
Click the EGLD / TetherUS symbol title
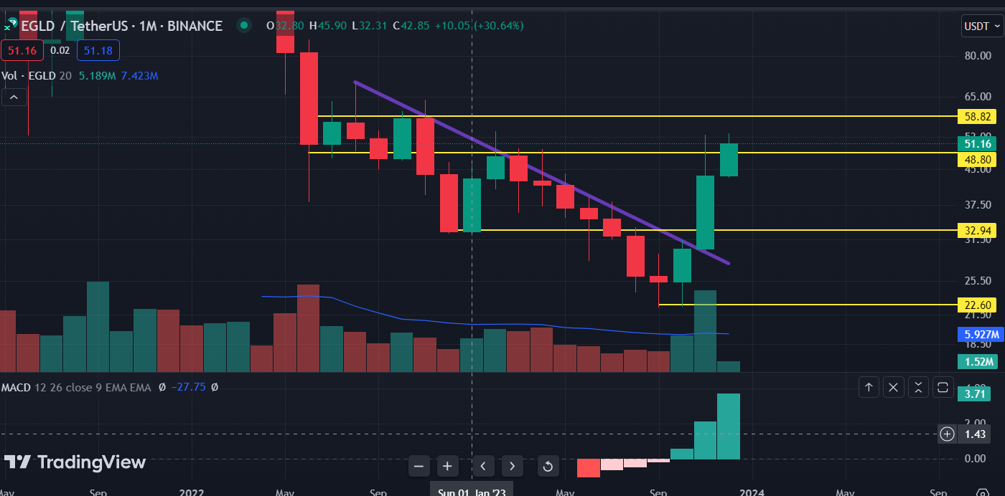click(121, 26)
